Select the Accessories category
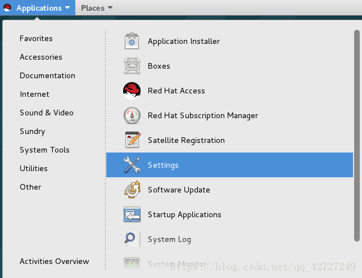The image size is (362, 278). [x=41, y=57]
